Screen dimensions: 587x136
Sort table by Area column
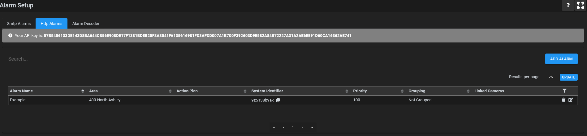(170, 91)
